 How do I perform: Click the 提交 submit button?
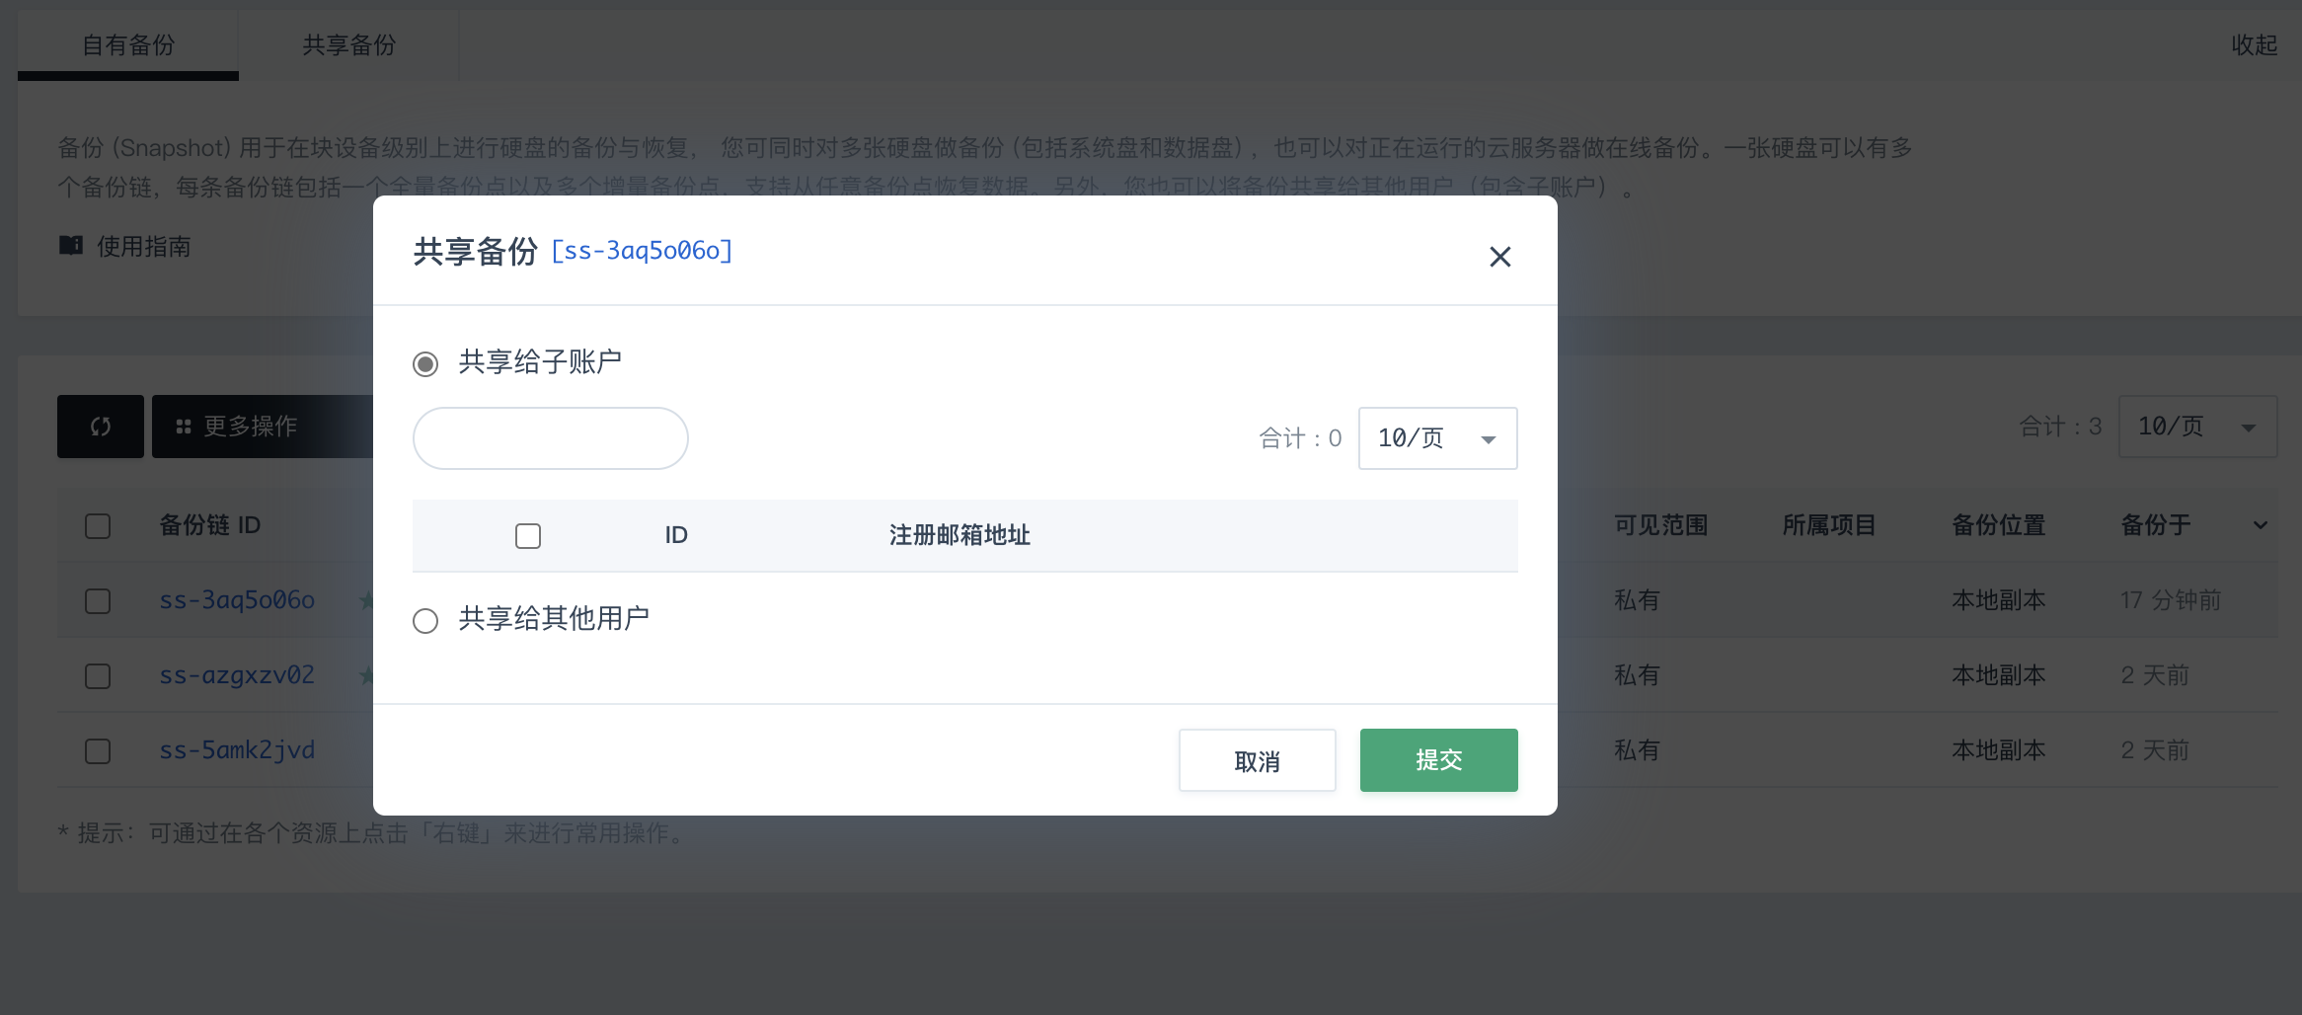1438,760
